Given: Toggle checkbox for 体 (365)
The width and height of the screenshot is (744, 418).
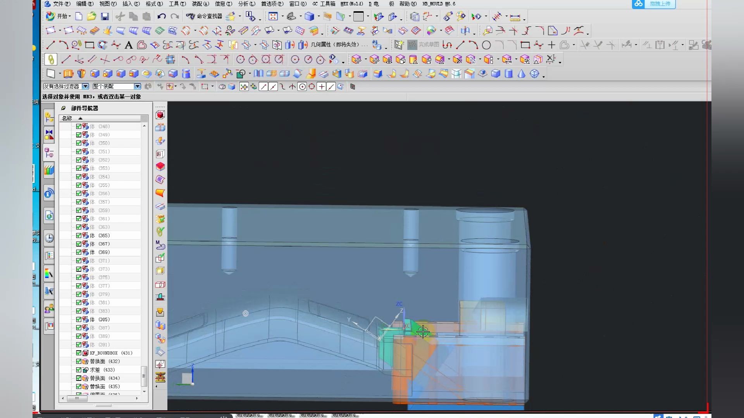Looking at the screenshot, I should pos(79,235).
